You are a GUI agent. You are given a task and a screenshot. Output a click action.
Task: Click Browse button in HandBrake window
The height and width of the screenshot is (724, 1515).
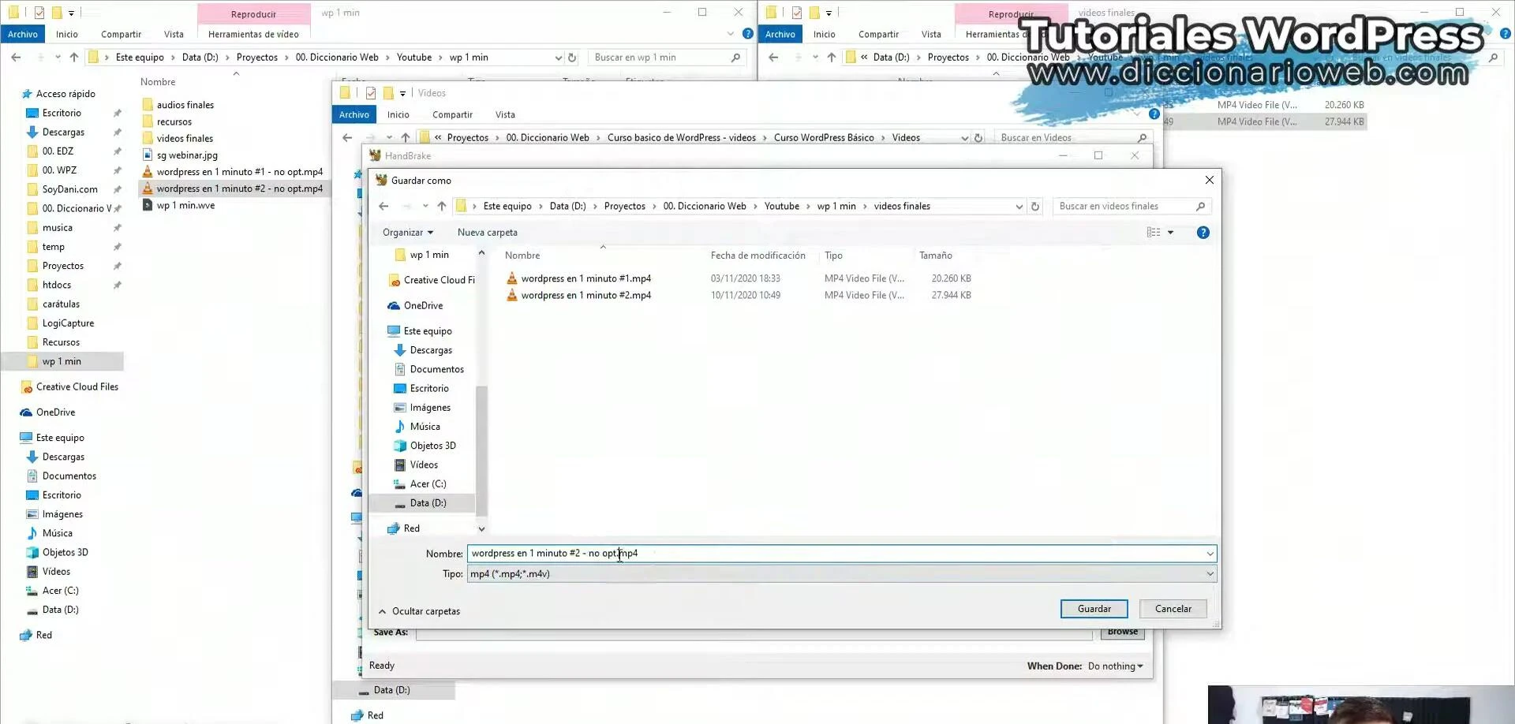(1122, 632)
